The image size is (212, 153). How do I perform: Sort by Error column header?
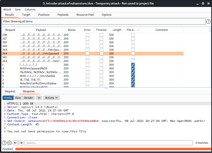point(87,30)
